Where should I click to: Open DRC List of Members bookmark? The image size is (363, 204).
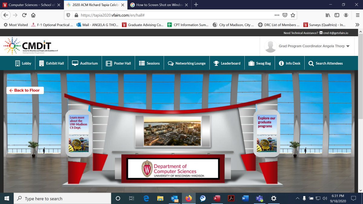coord(279,25)
